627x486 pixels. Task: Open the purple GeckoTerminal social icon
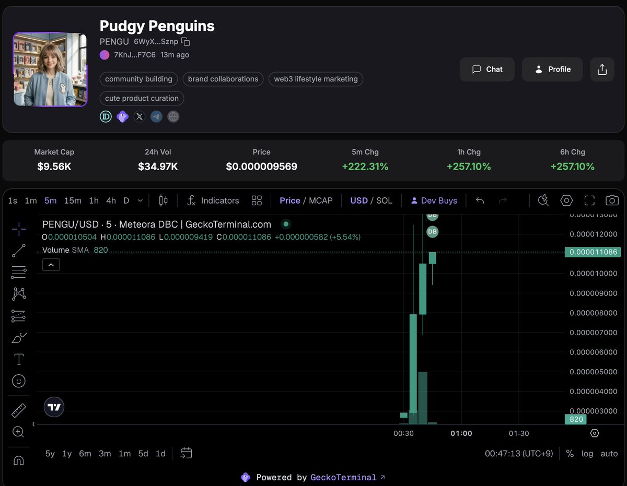tap(122, 116)
